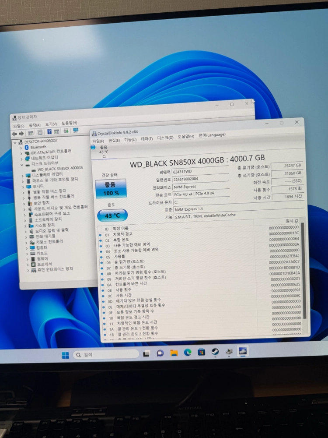The height and width of the screenshot is (438, 328).
Task: Open the Windows Start button
Action: tap(65, 355)
